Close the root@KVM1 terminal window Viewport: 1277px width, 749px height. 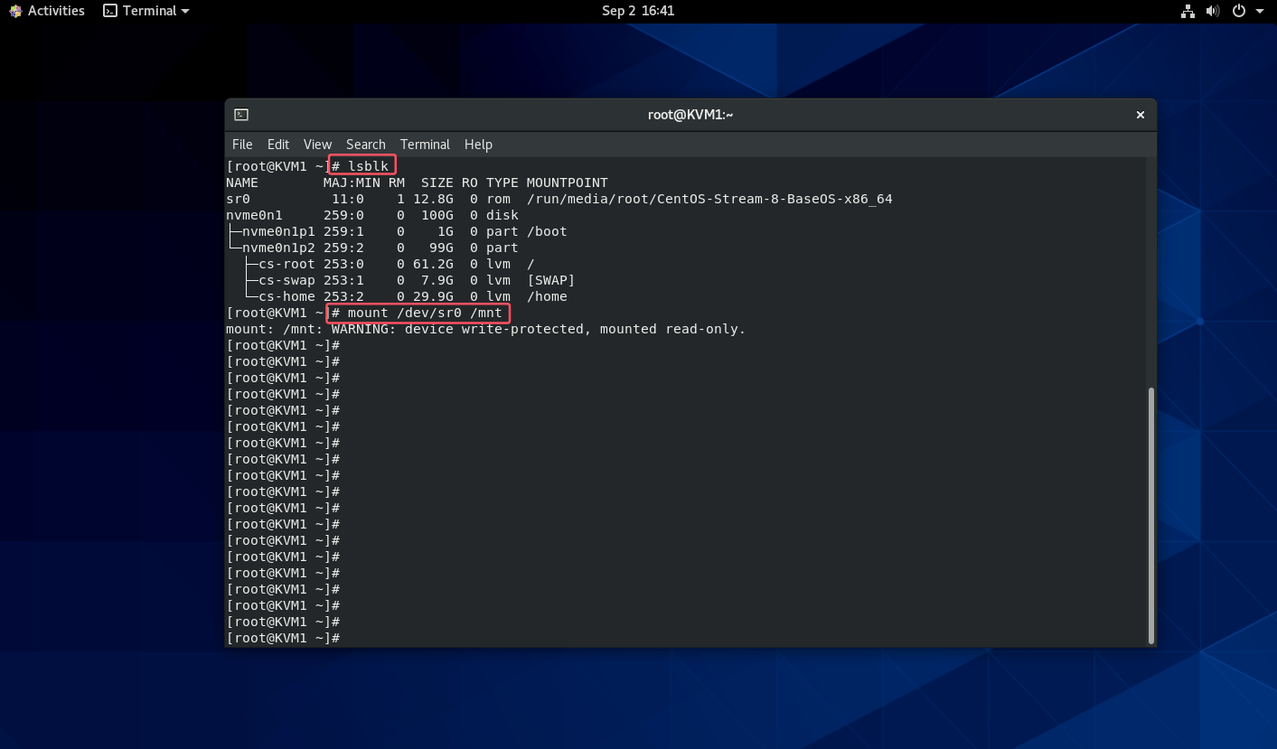click(x=1141, y=115)
